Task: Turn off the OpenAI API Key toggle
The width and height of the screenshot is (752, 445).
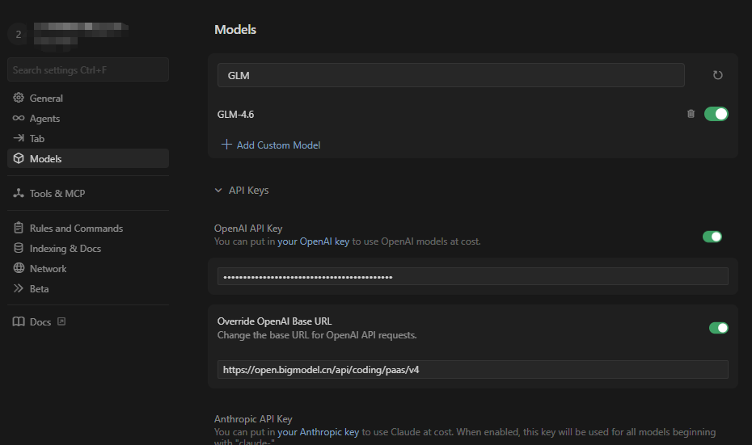Action: click(712, 237)
